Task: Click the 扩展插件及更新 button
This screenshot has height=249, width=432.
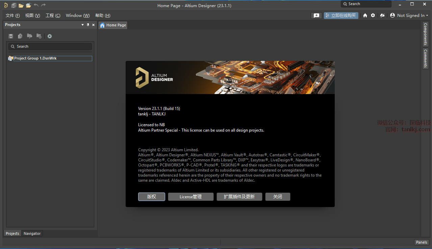Action: pyautogui.click(x=239, y=197)
